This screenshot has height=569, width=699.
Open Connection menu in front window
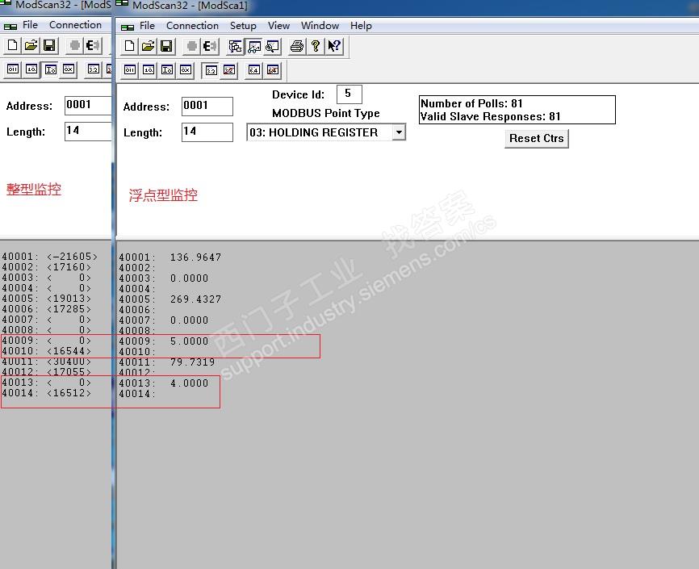[192, 26]
